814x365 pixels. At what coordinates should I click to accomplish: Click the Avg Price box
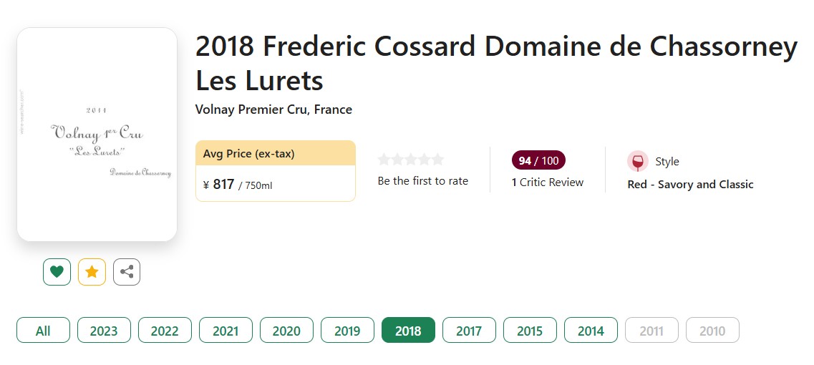276,171
